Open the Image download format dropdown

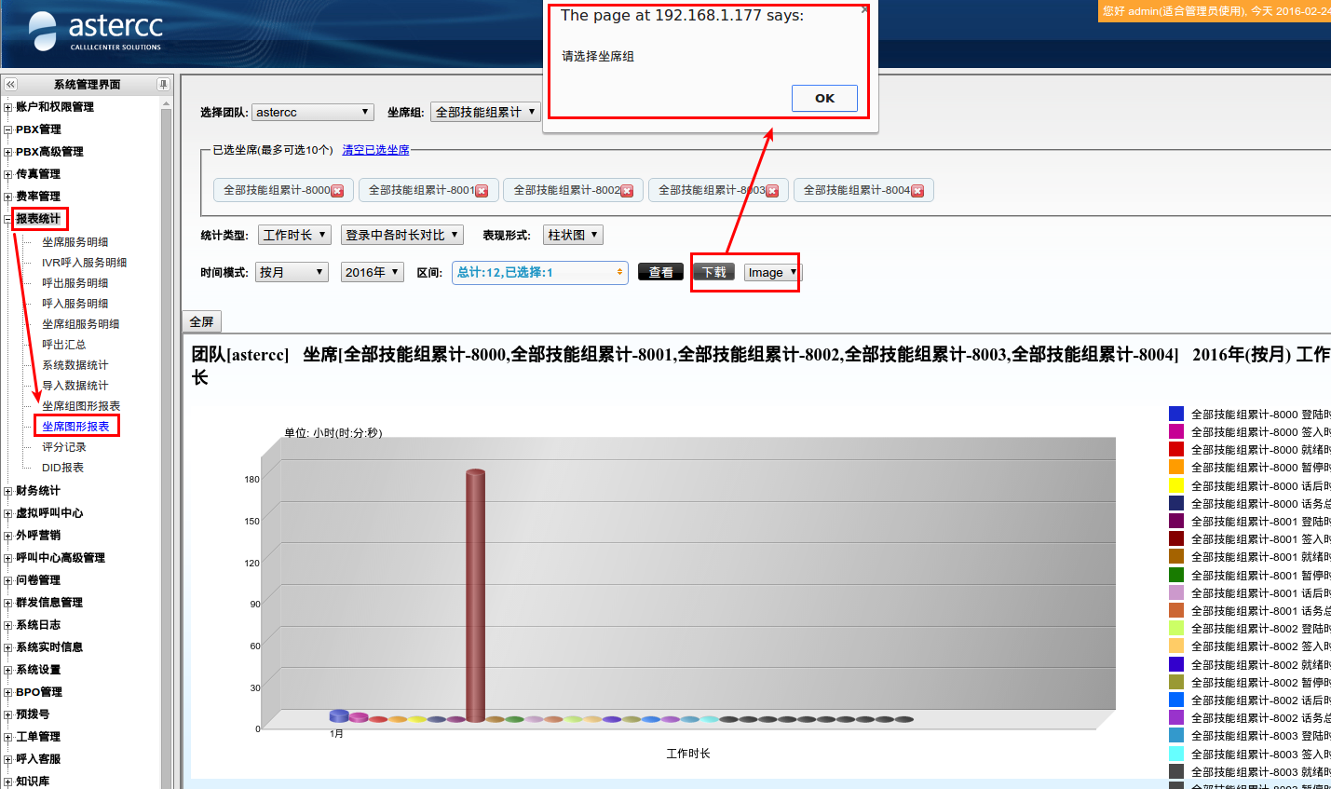pos(772,273)
